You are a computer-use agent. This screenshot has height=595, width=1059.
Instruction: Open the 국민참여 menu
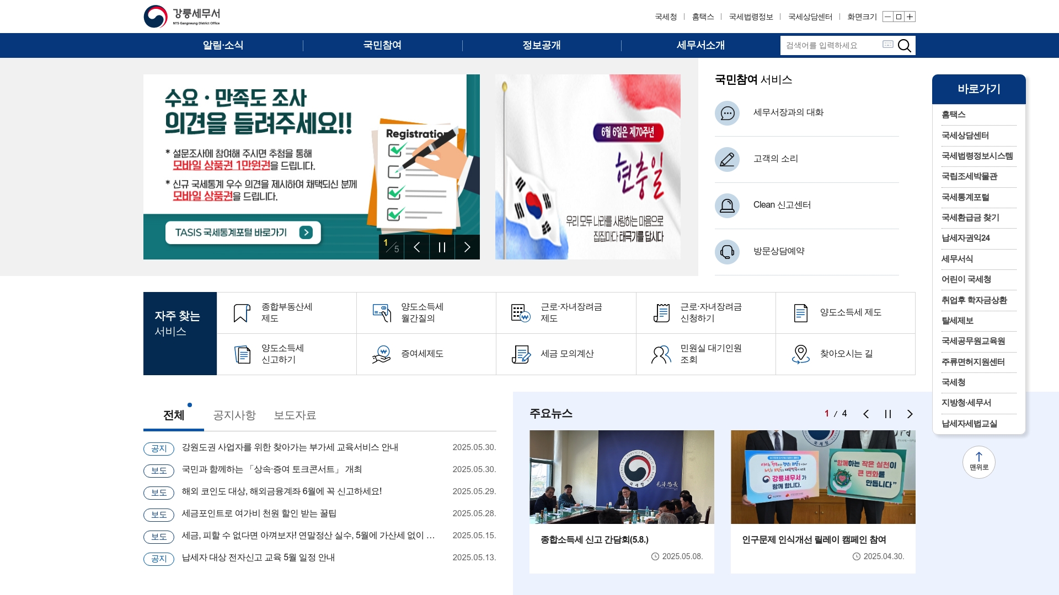point(382,45)
